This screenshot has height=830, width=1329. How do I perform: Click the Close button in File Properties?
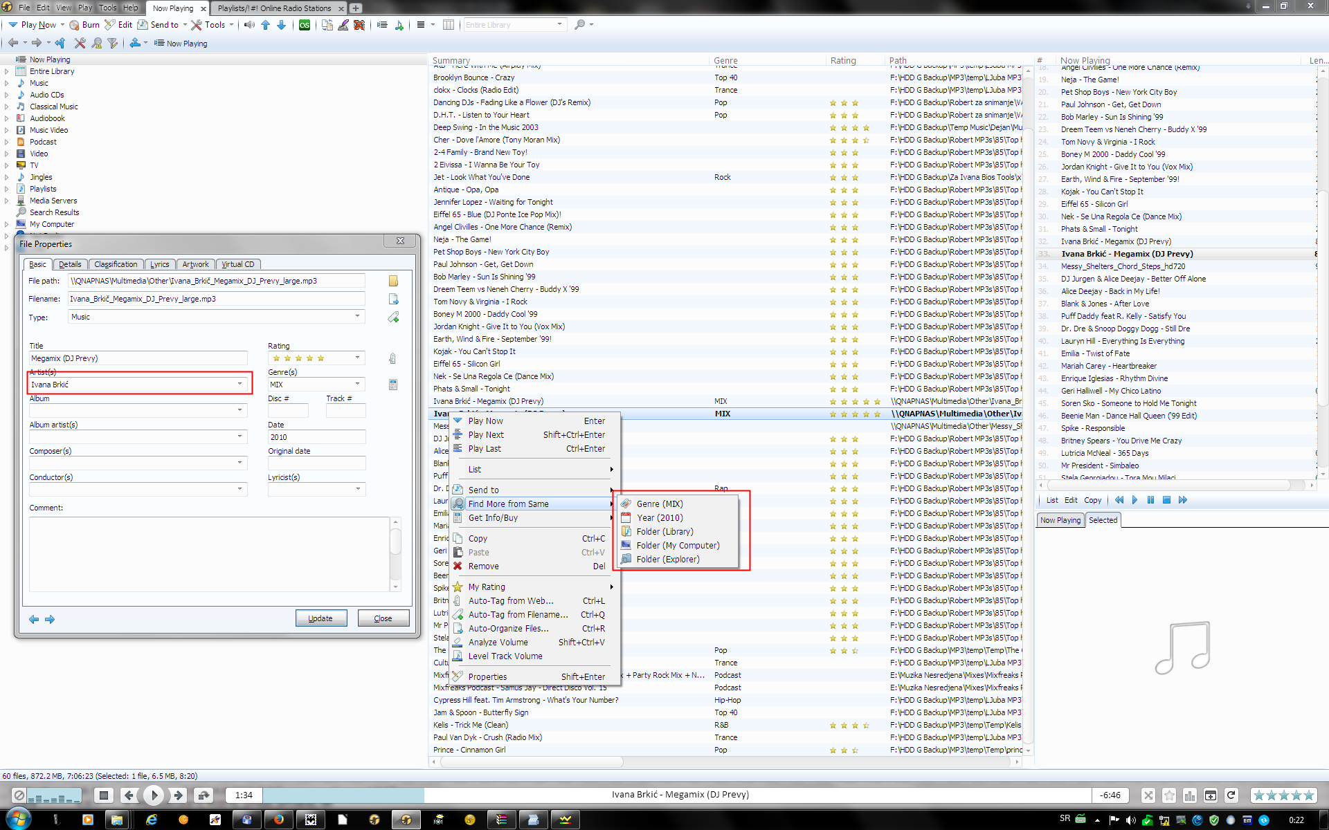383,618
